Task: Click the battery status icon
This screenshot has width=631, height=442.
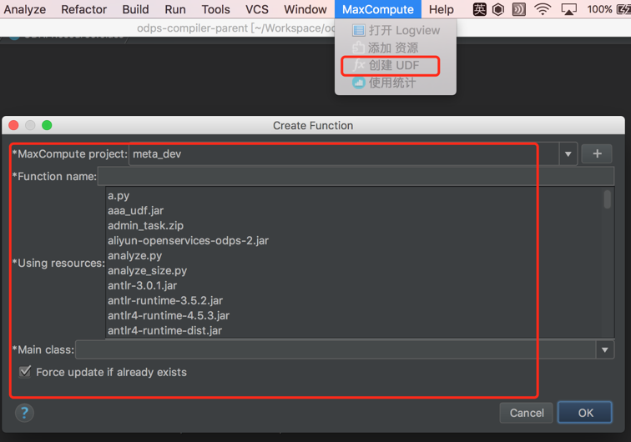Action: coord(623,9)
